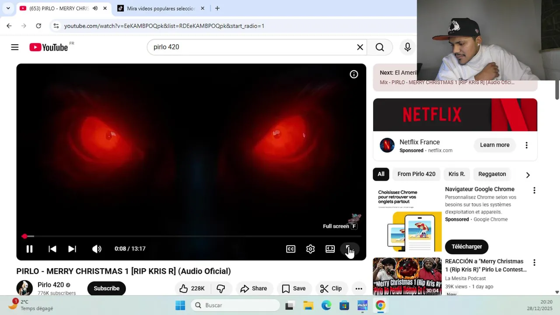
Task: Select the All filter chip
Action: point(381,174)
